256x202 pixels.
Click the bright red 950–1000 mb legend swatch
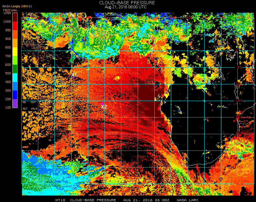pos(15,26)
